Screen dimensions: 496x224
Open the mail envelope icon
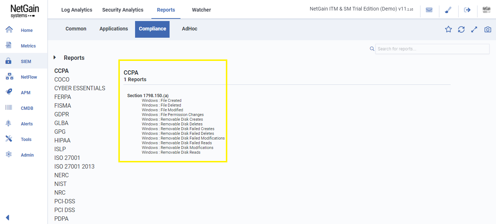(429, 10)
